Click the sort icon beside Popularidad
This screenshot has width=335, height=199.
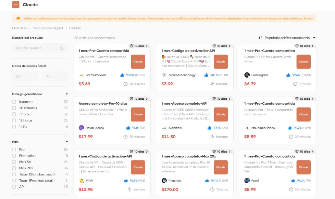(x=260, y=38)
